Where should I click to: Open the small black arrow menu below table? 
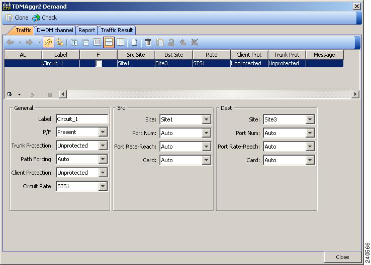(19, 94)
